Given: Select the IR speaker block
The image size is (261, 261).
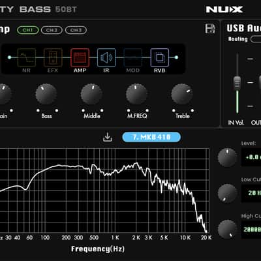Looking at the screenshot, I should (x=106, y=57).
